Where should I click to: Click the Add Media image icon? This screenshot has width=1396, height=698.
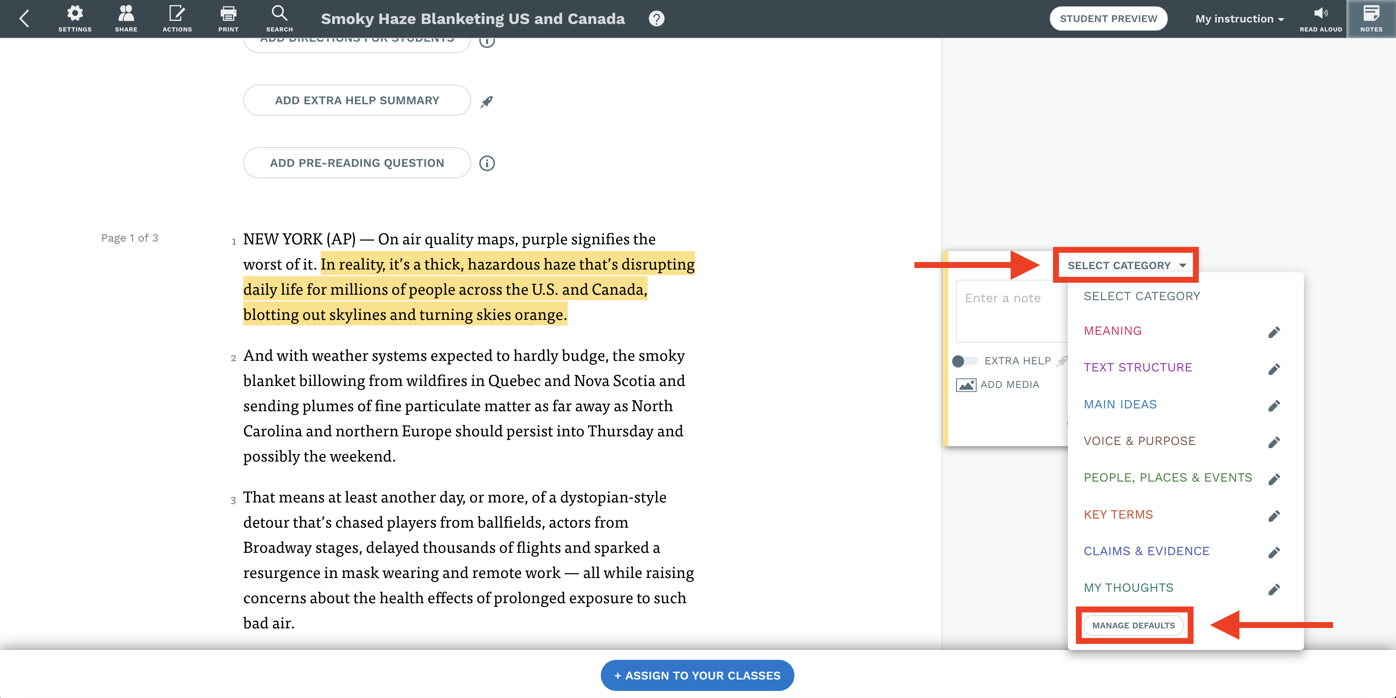[x=966, y=385]
